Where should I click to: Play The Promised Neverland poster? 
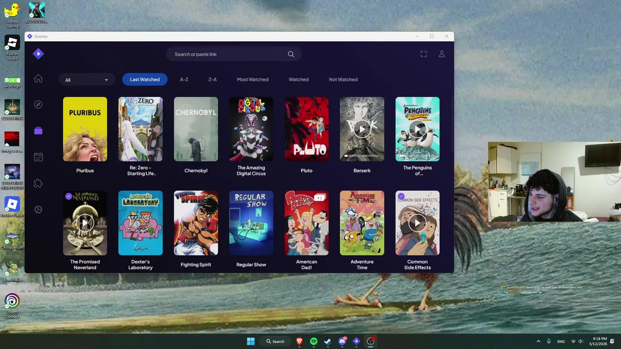85,223
